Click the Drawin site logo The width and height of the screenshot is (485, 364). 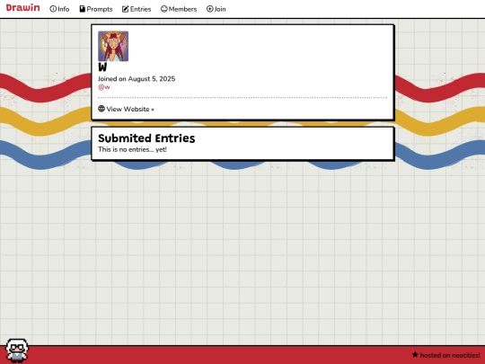click(x=22, y=8)
